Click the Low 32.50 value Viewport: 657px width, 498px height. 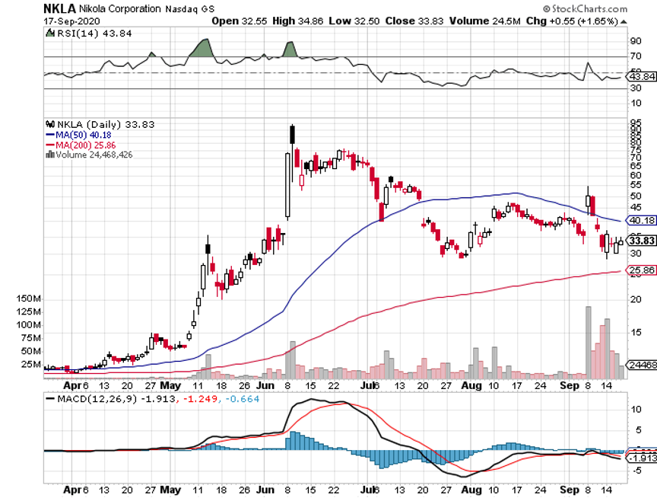click(x=354, y=21)
